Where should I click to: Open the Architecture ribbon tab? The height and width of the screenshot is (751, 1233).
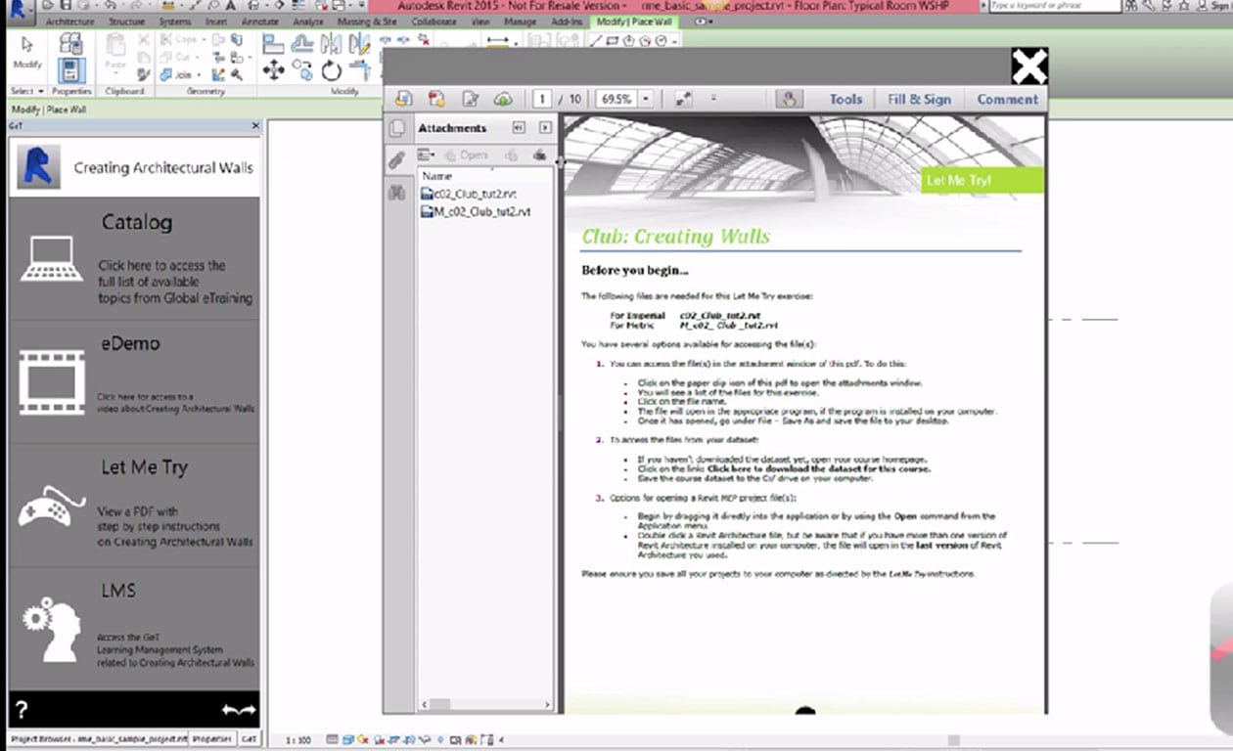pyautogui.click(x=69, y=21)
